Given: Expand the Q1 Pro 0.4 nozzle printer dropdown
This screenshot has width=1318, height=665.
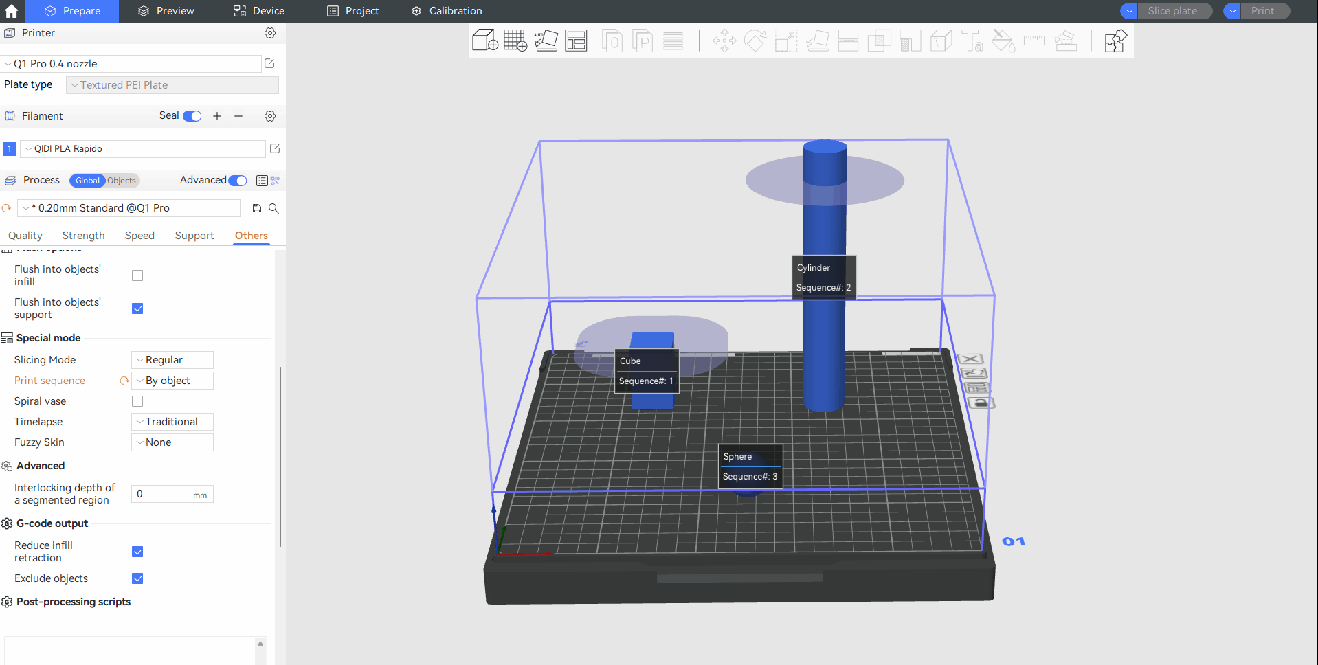Looking at the screenshot, I should [x=131, y=64].
